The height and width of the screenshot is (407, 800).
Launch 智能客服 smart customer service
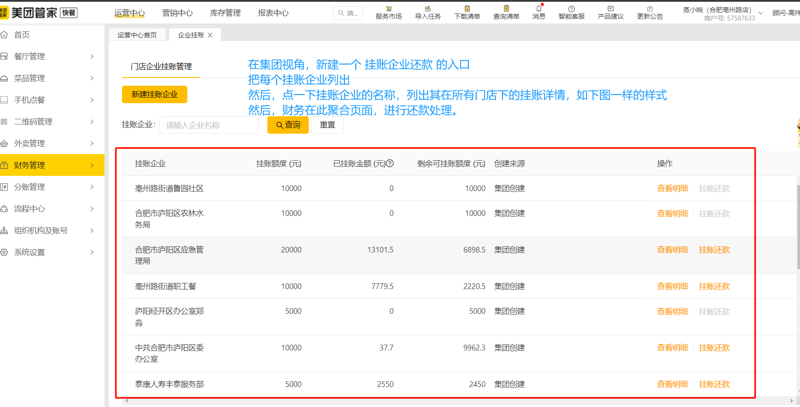(571, 12)
